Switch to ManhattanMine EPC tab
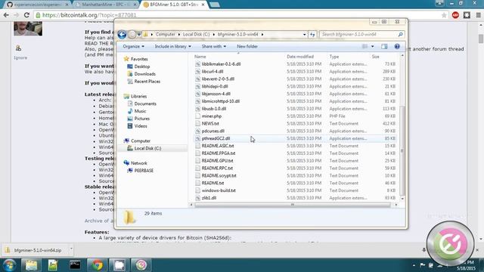 coord(105,5)
